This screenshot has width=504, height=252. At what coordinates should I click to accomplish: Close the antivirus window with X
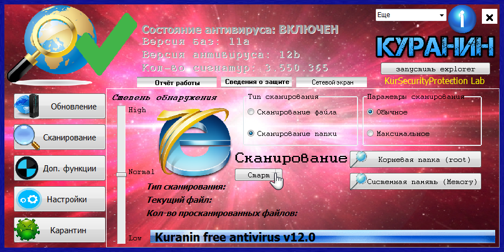pos(489,17)
